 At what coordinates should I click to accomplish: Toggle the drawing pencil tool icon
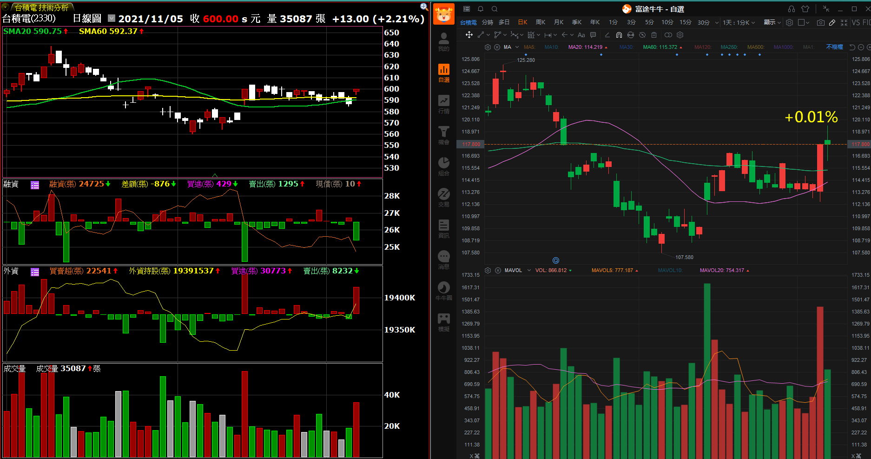tap(832, 23)
